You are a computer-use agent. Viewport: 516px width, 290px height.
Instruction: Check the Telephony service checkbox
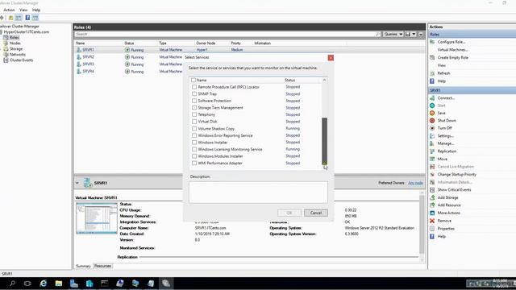point(194,114)
